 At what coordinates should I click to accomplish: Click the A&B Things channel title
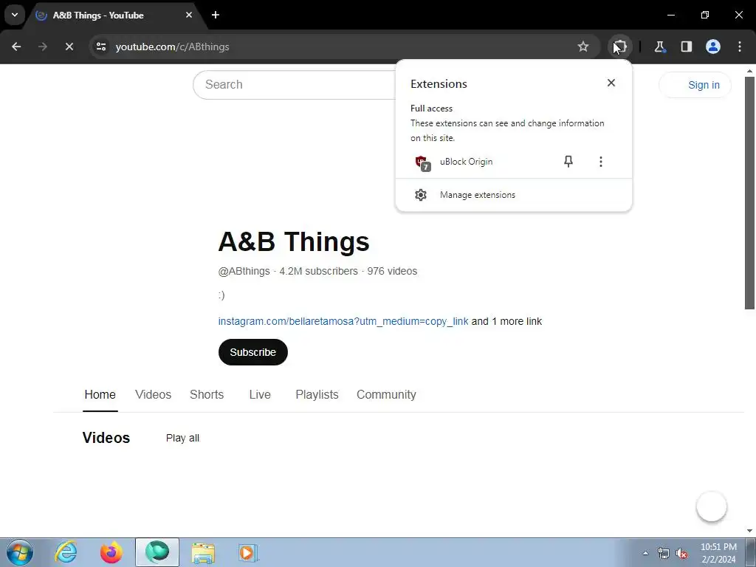294,241
